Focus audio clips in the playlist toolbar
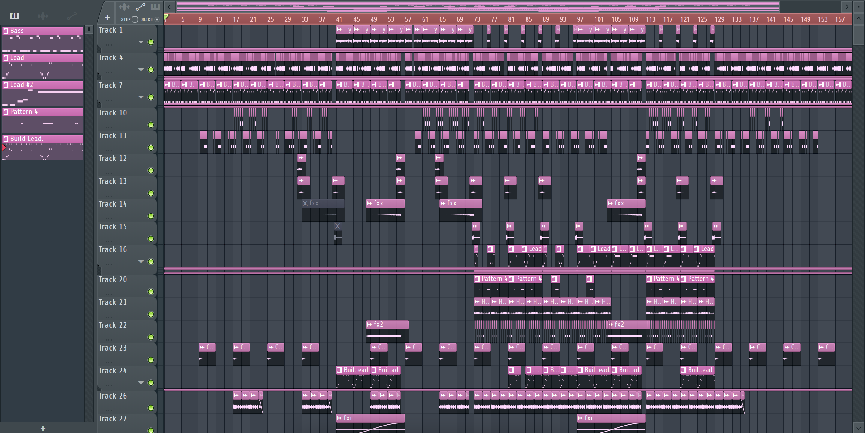Image resolution: width=865 pixels, height=433 pixels. click(x=124, y=7)
